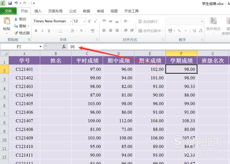Click the 剪切 cut button
The image size is (230, 164).
[20, 19]
